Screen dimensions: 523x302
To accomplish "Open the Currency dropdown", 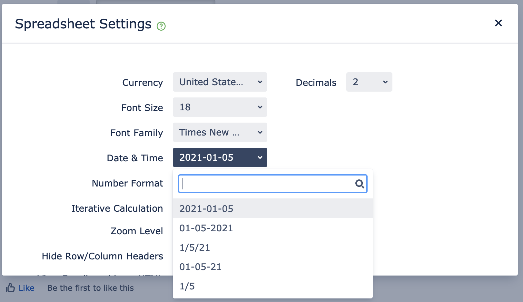I will click(x=220, y=82).
